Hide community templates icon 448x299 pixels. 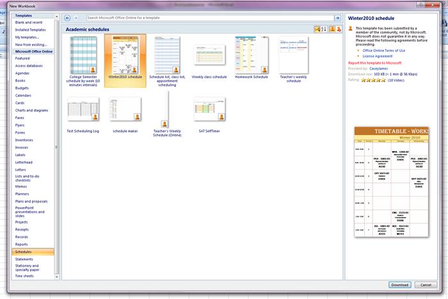point(339,29)
